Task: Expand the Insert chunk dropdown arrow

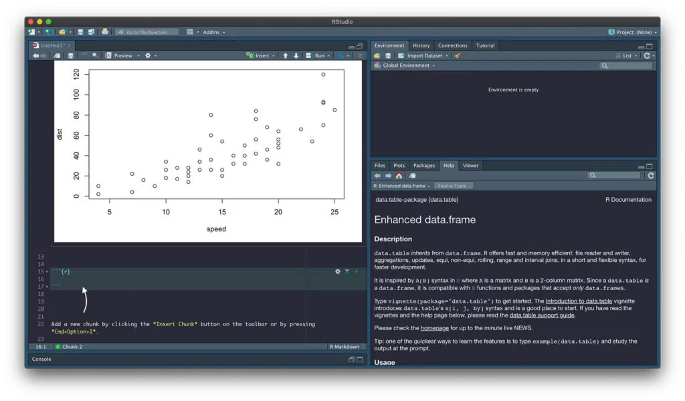Action: tap(274, 56)
